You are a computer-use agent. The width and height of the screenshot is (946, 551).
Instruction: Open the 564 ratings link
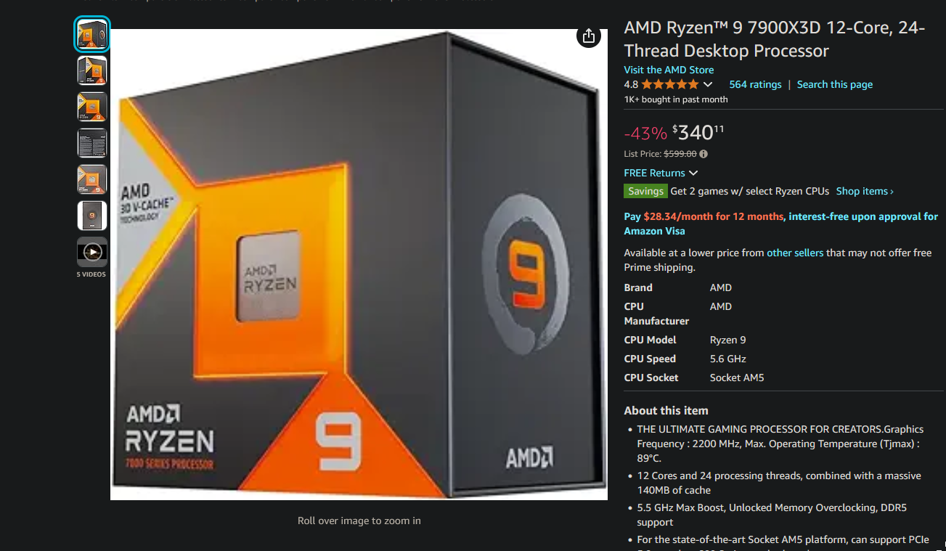point(755,84)
